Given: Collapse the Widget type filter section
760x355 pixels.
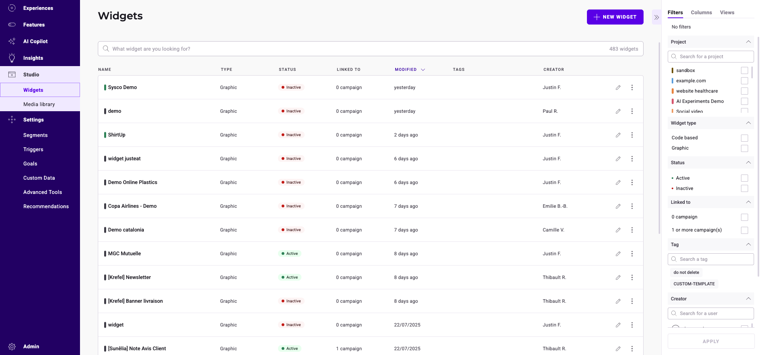Looking at the screenshot, I should tap(748, 123).
